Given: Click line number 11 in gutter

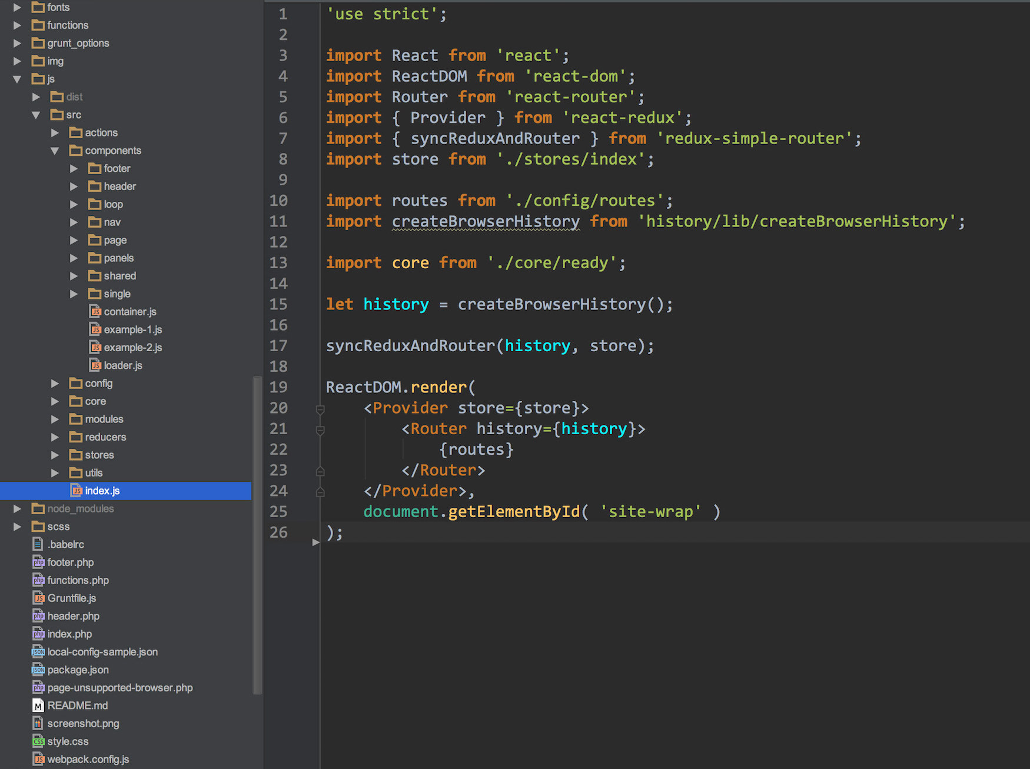Looking at the screenshot, I should click(x=278, y=221).
